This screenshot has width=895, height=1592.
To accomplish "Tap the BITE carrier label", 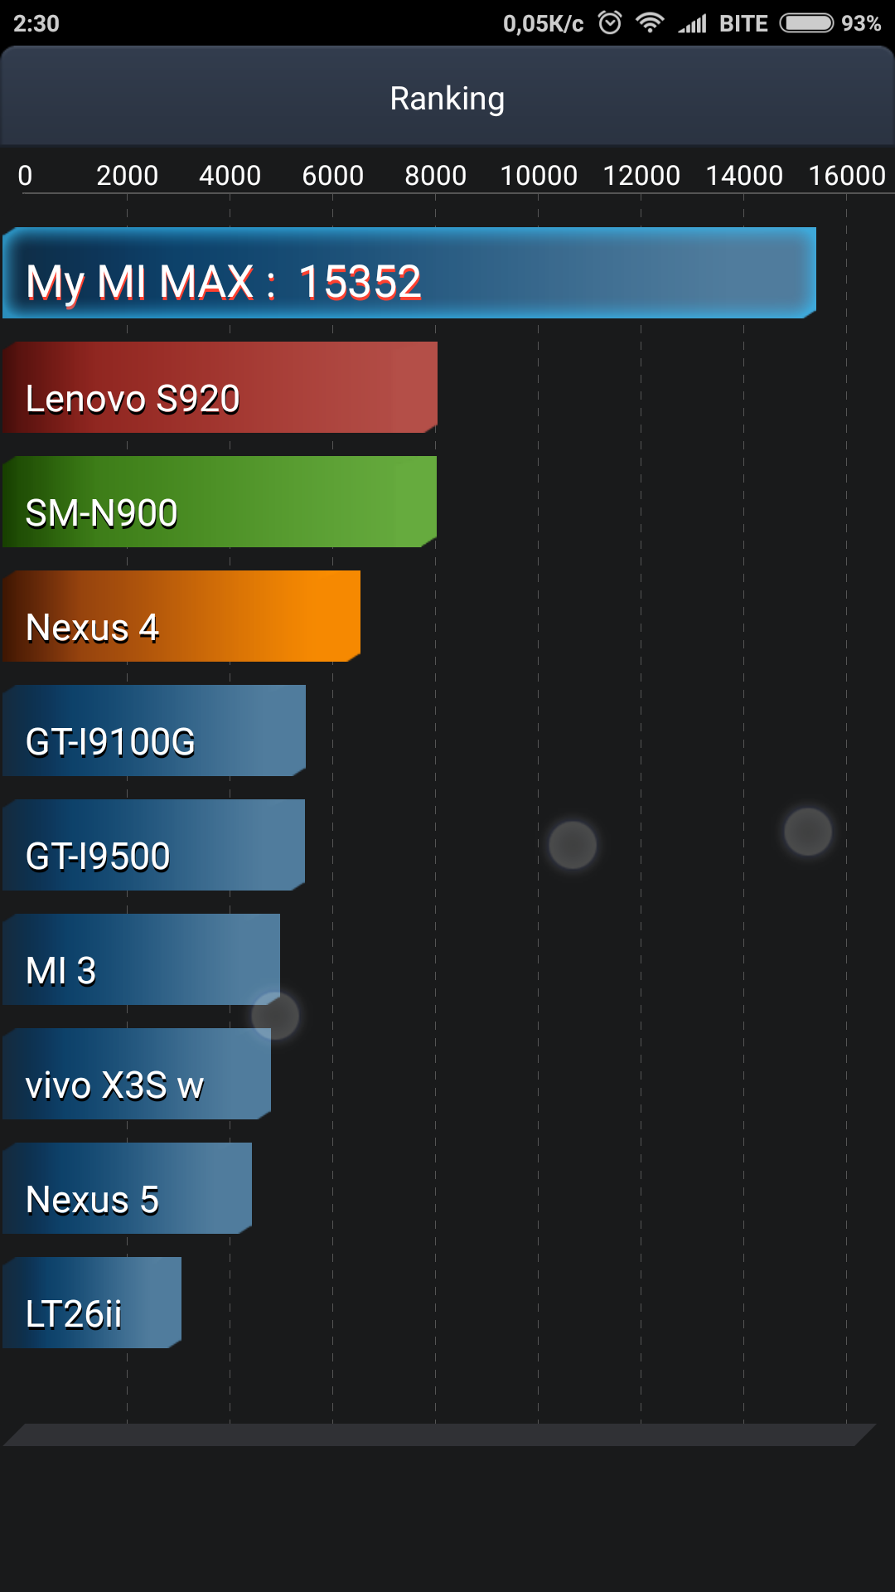I will coord(743,23).
